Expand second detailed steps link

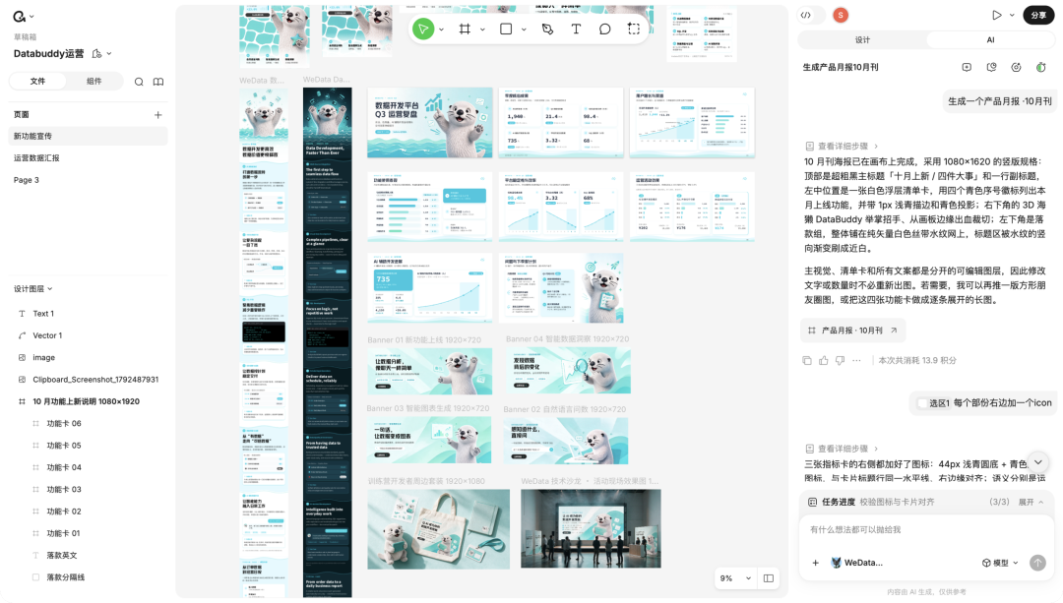[842, 449]
